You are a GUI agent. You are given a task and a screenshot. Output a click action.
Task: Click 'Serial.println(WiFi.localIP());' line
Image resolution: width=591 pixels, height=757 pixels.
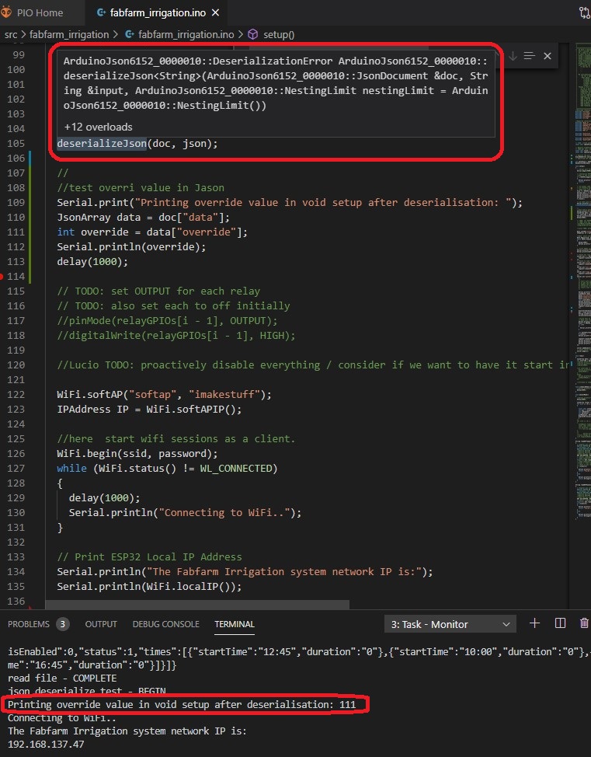click(x=149, y=587)
